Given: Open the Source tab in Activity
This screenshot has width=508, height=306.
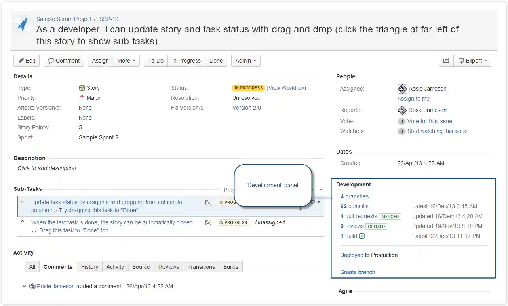Looking at the screenshot, I should [141, 266].
